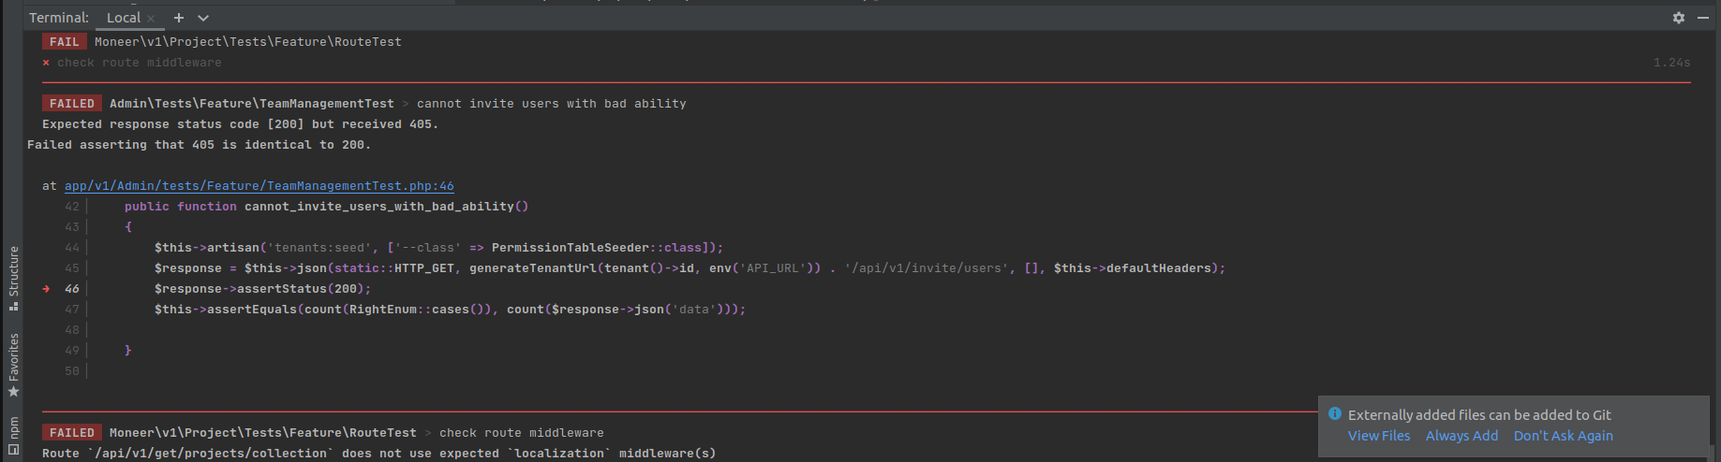Click the FAILED badge for TeamManagementTest
Screen dimensions: 1721x462
[72, 104]
